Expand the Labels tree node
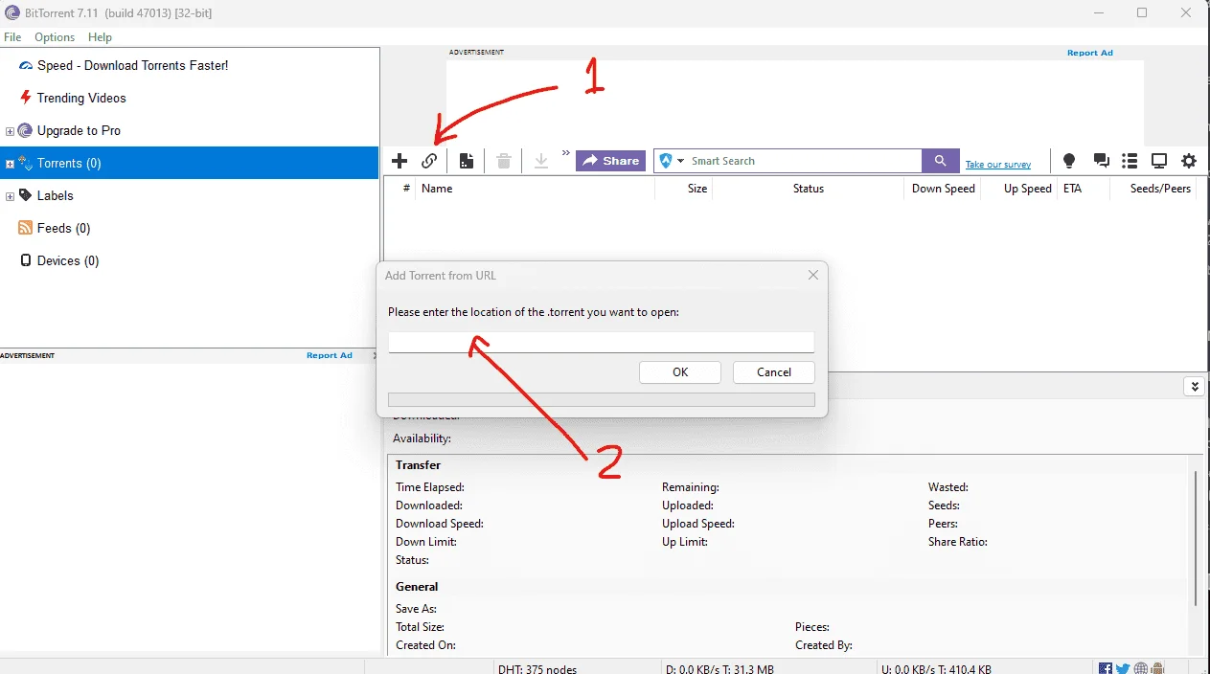This screenshot has height=674, width=1210. click(x=10, y=196)
